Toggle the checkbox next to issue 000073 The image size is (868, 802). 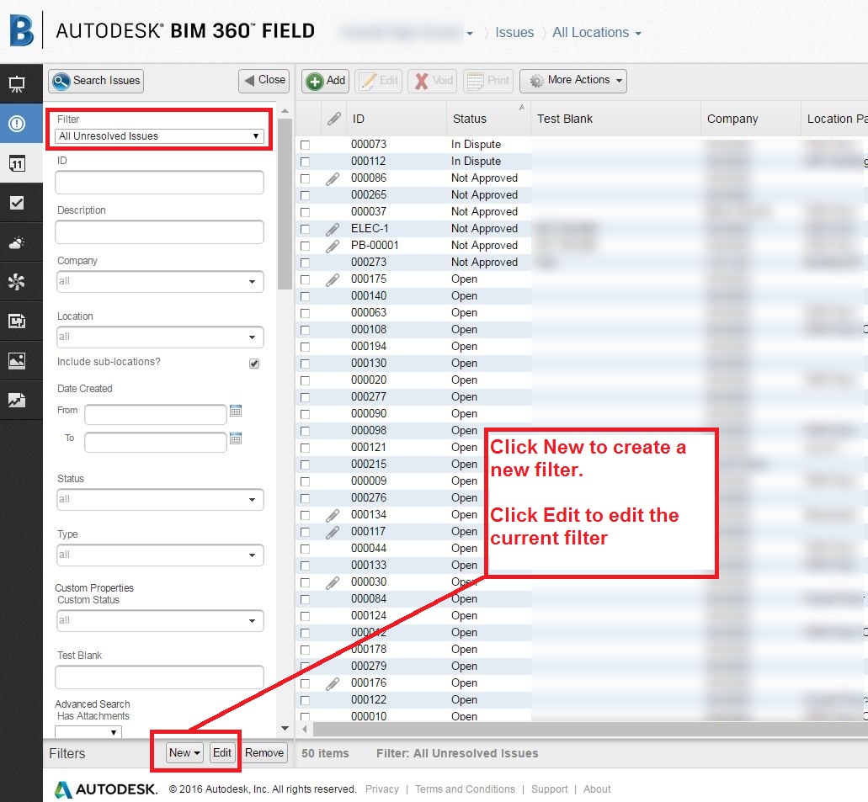point(305,144)
